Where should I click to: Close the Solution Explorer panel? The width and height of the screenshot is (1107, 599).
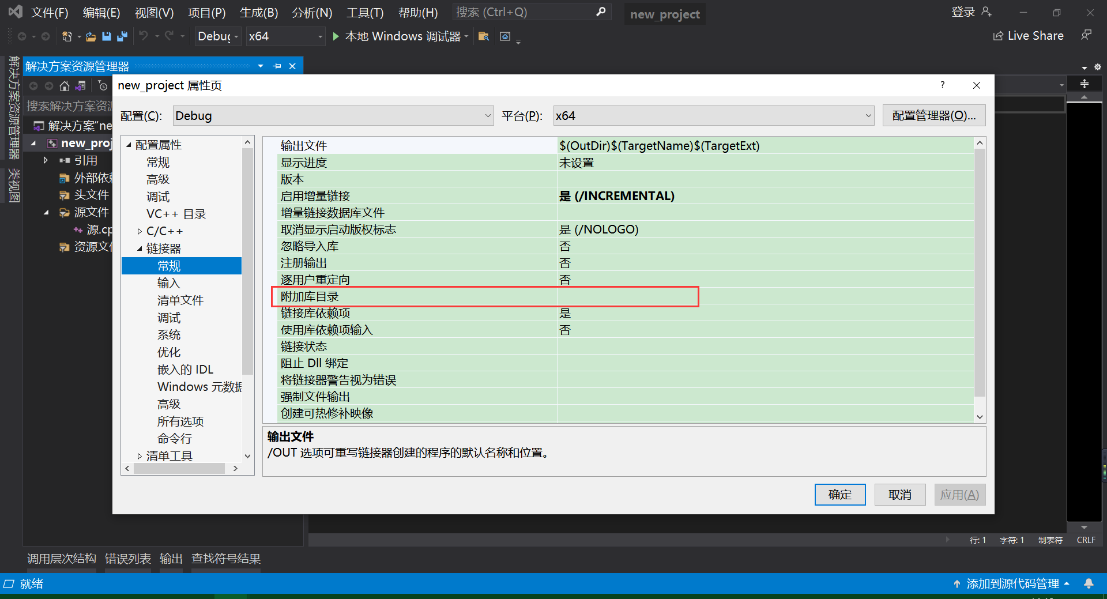click(x=292, y=66)
